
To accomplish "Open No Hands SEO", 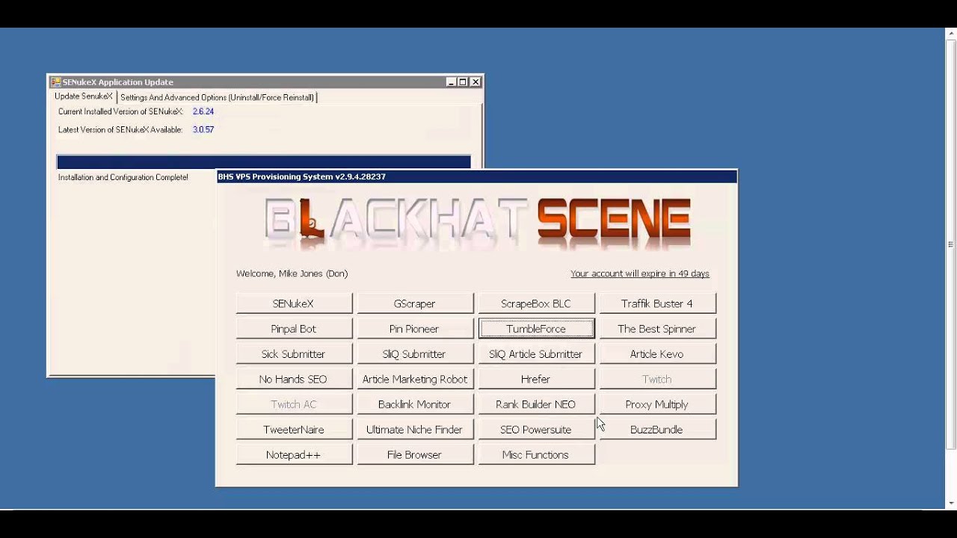I will tap(294, 379).
